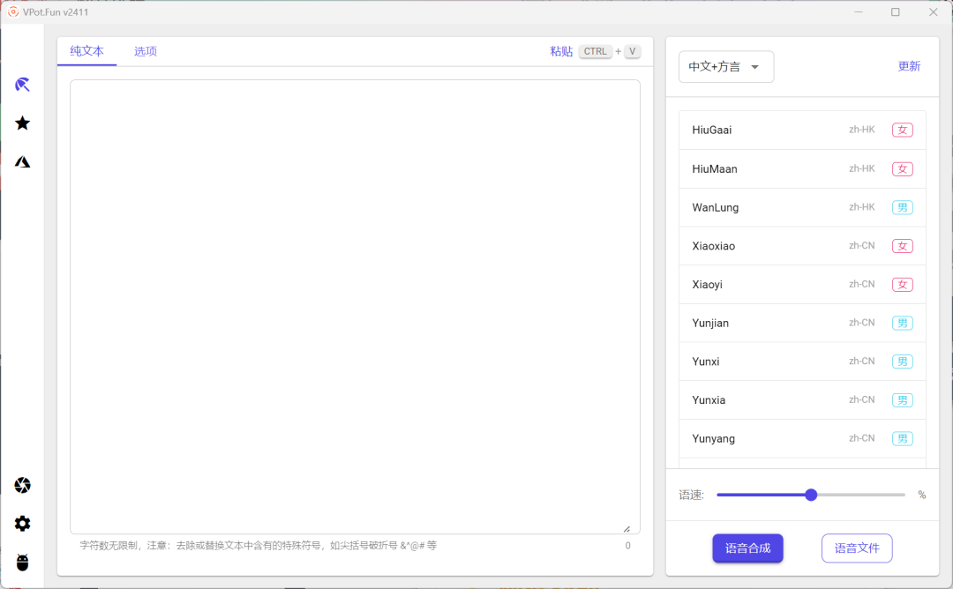The width and height of the screenshot is (953, 589).
Task: Click the V key hint
Action: pyautogui.click(x=632, y=52)
